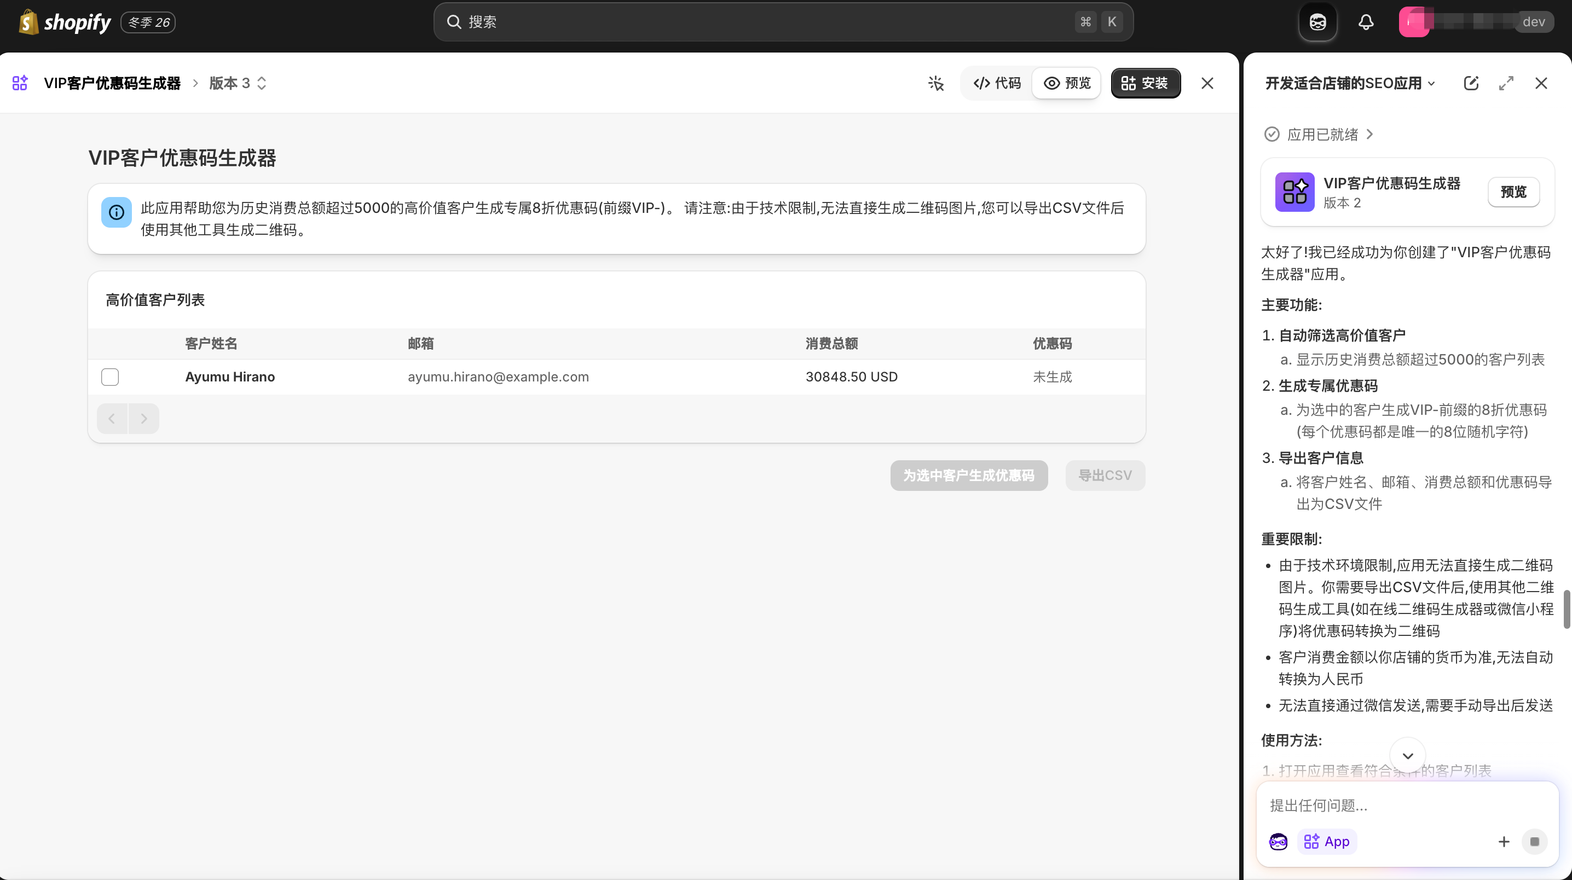Close the Sidekick chat panel
Image resolution: width=1572 pixels, height=880 pixels.
(x=1541, y=83)
